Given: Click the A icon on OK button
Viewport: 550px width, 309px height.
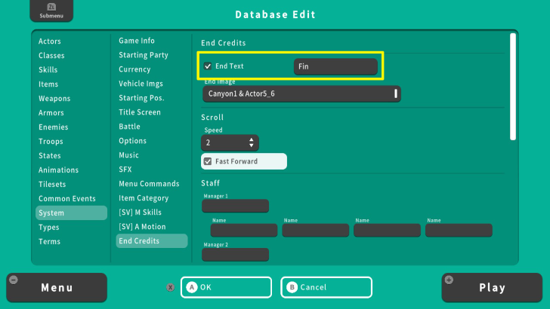Looking at the screenshot, I should click(x=192, y=287).
